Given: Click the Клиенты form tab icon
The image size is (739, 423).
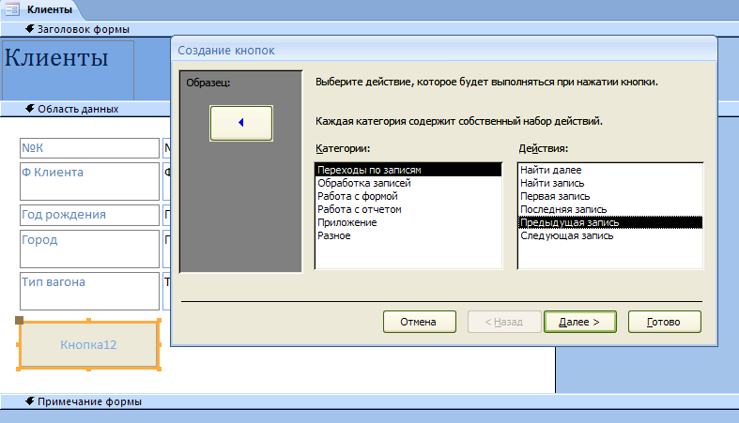Looking at the screenshot, I should click(x=12, y=9).
